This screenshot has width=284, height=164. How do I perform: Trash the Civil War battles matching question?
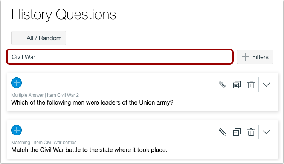(251, 132)
